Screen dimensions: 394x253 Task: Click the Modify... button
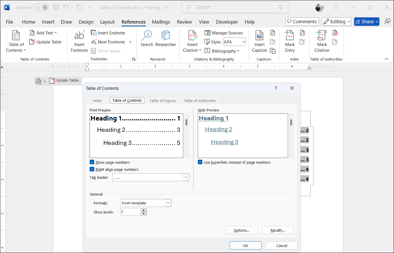[x=278, y=230]
